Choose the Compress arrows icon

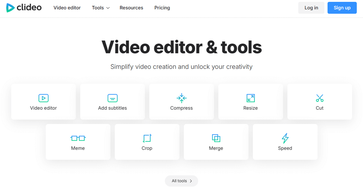pos(181,98)
